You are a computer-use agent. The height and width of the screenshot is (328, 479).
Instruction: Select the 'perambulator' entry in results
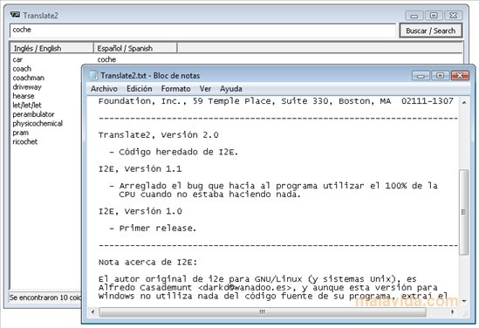tap(33, 114)
